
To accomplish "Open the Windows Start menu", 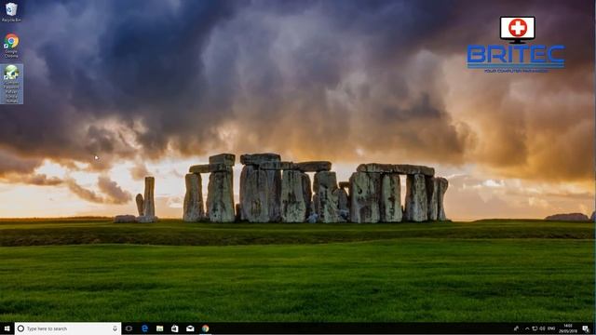I will [x=7, y=328].
